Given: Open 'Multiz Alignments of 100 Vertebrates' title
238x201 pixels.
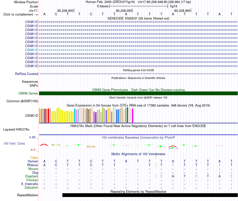Looking at the screenshot, I should pos(138,154).
